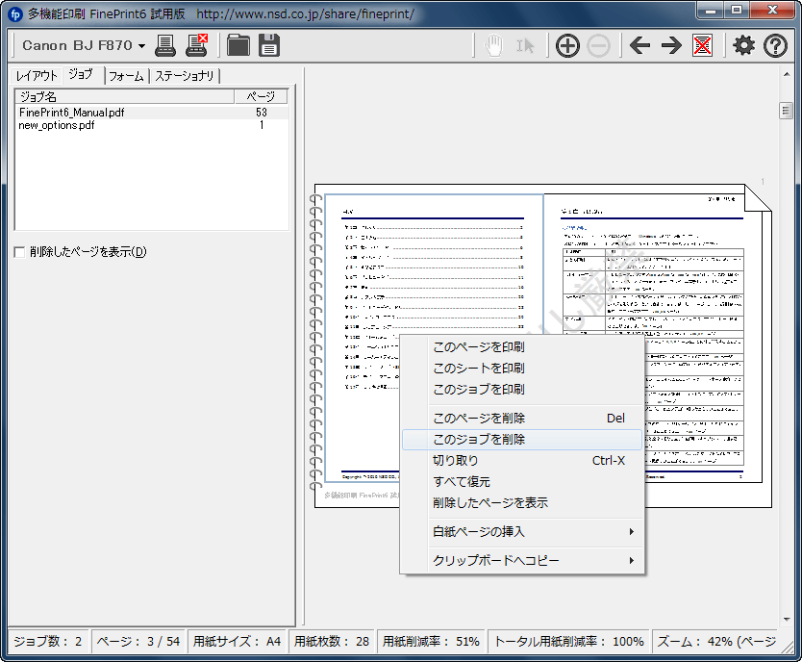Screen dimensions: 802x662
Task: Click the red X delete page icon
Action: coord(702,46)
